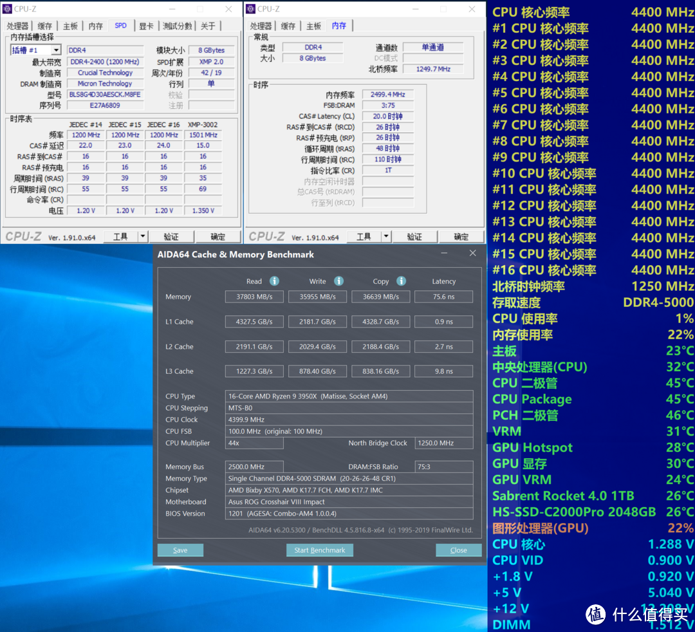Open the tools dropdown arrow in right CPU-Z
The height and width of the screenshot is (632, 695).
(x=386, y=237)
